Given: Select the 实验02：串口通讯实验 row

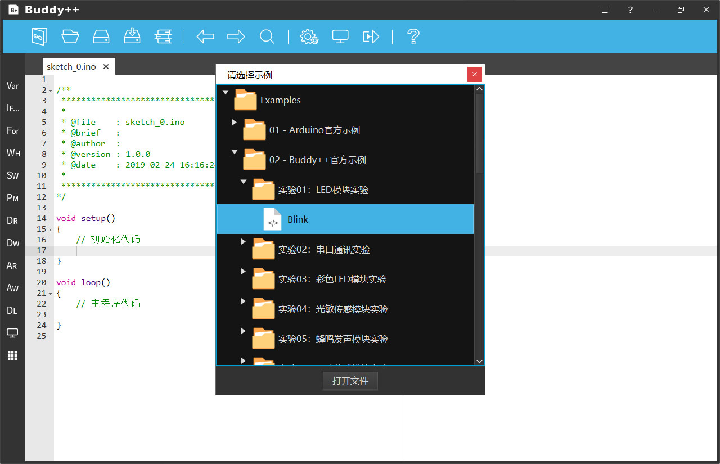Looking at the screenshot, I should click(x=345, y=249).
